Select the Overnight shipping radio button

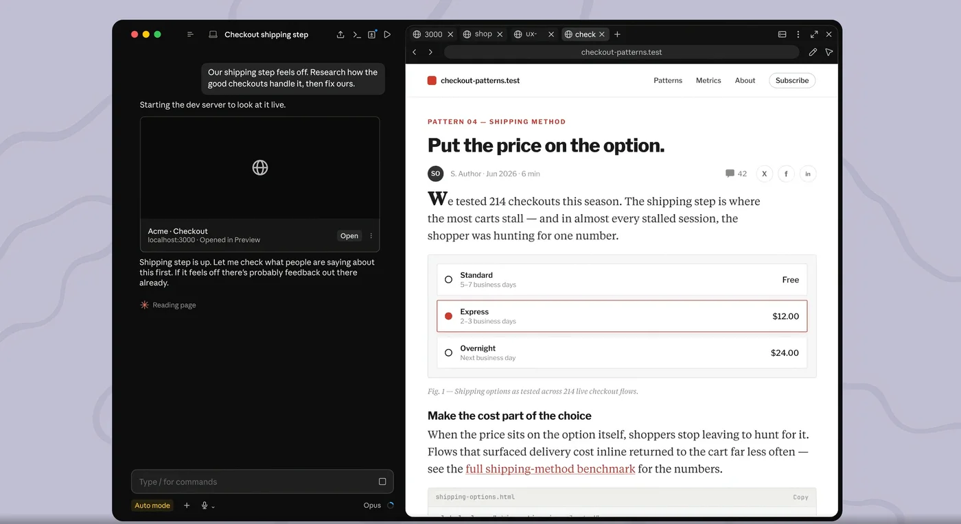pos(448,353)
